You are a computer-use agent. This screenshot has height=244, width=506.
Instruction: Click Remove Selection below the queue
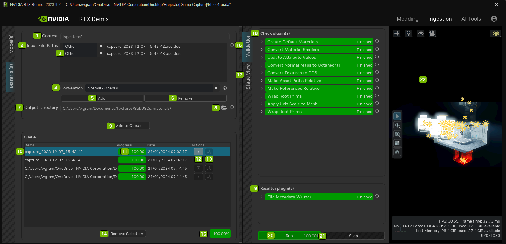point(127,234)
